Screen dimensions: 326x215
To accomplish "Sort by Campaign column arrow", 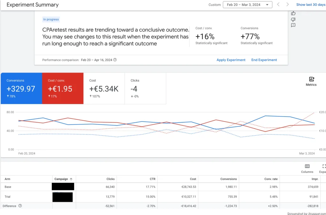I will (x=71, y=179).
